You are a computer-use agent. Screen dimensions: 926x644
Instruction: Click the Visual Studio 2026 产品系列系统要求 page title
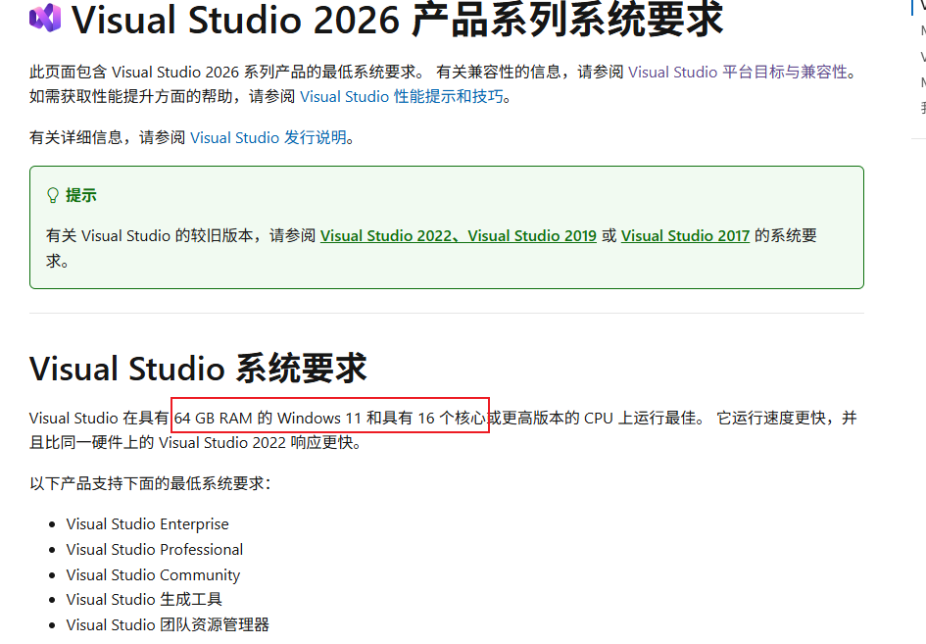click(x=397, y=19)
